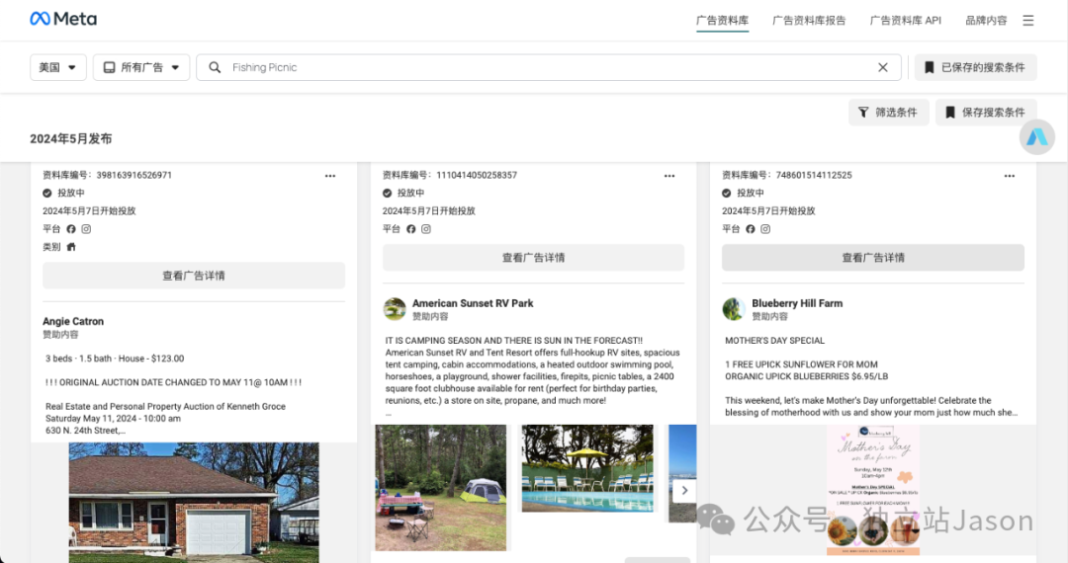Click ad ID text 398163916526971
The width and height of the screenshot is (1068, 563).
point(133,175)
